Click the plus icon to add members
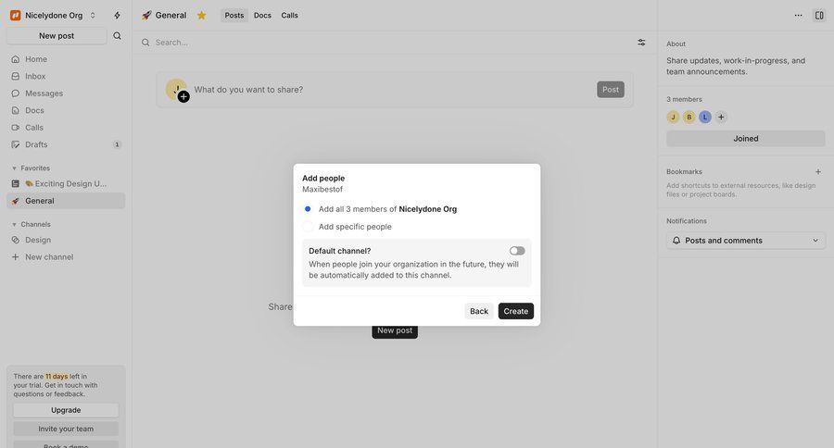 coord(721,117)
